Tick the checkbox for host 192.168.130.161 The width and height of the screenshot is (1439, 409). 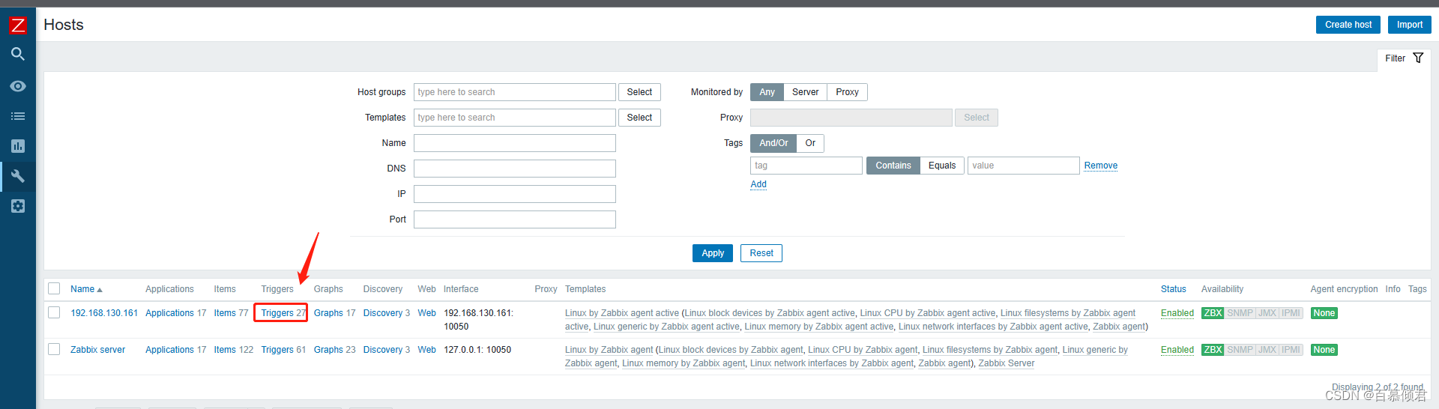tap(54, 312)
